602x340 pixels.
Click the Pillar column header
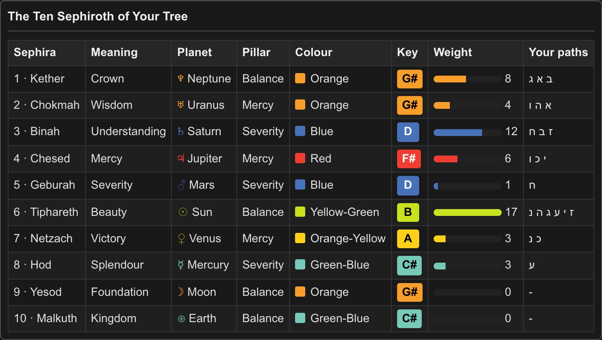pos(263,53)
